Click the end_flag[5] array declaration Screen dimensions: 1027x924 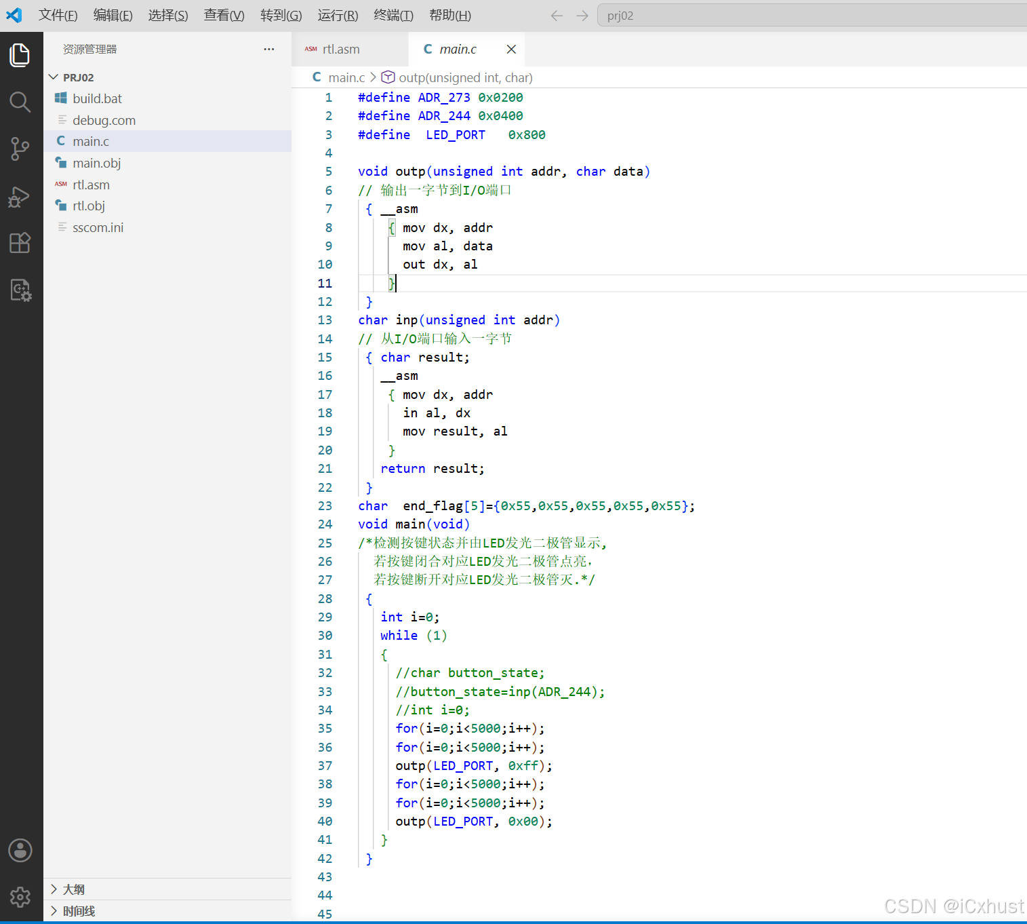tap(527, 505)
